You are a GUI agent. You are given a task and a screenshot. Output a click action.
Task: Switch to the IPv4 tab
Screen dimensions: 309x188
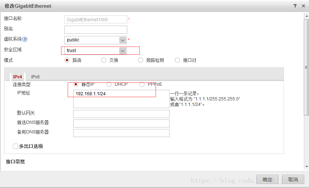click(x=17, y=77)
